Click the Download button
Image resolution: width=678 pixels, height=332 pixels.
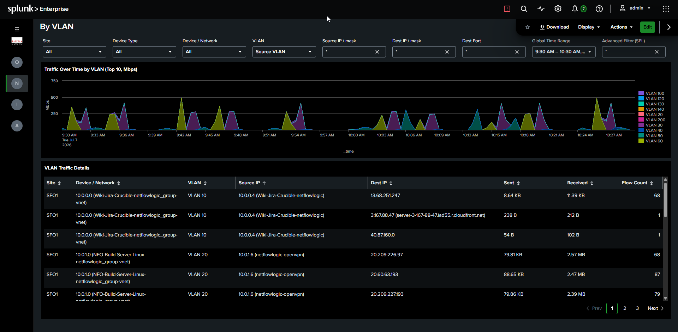554,27
